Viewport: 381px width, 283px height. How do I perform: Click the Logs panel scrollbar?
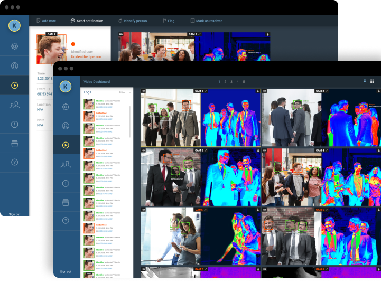(x=130, y=121)
